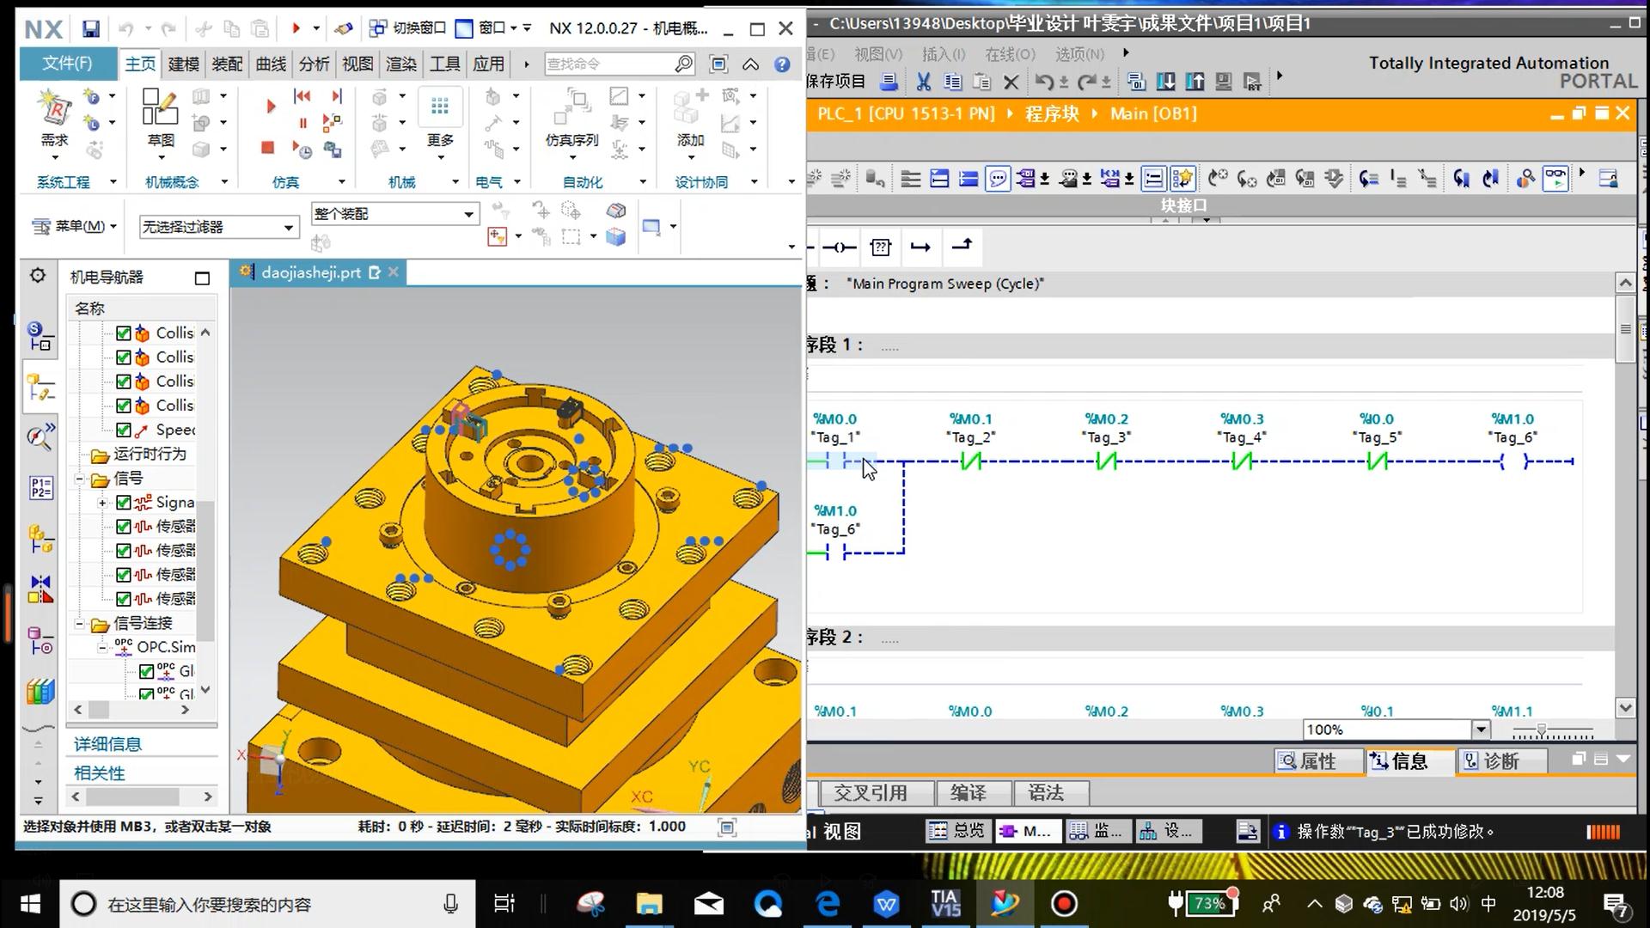Click the red stop simulation button
Image resolution: width=1650 pixels, height=928 pixels.
click(x=267, y=148)
